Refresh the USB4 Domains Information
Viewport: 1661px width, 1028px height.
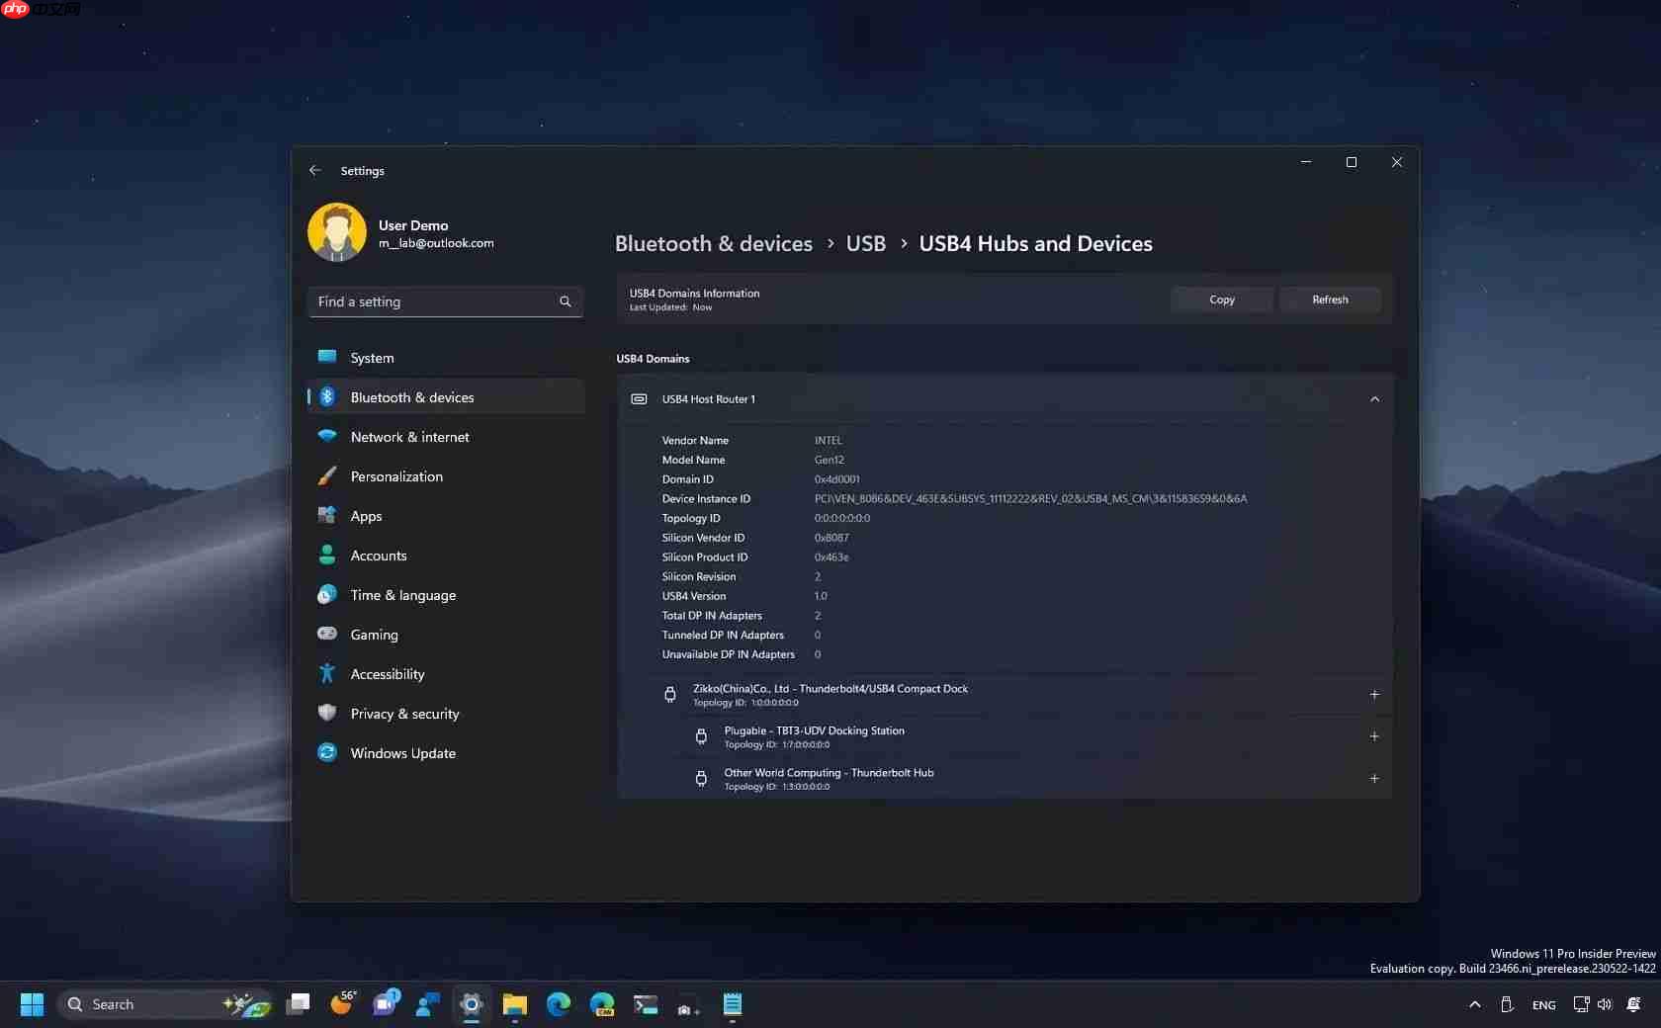(x=1330, y=300)
